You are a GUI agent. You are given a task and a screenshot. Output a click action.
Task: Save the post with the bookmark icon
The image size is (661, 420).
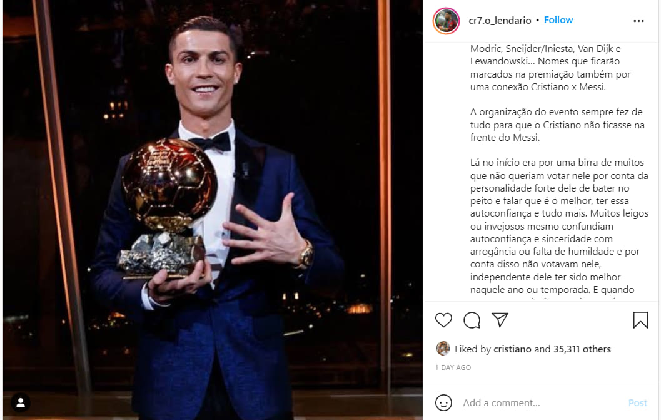point(640,320)
